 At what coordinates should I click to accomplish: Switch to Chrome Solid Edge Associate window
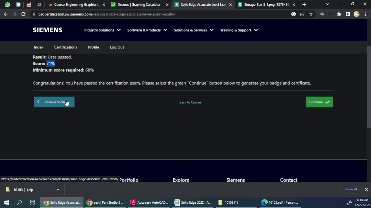point(62,203)
